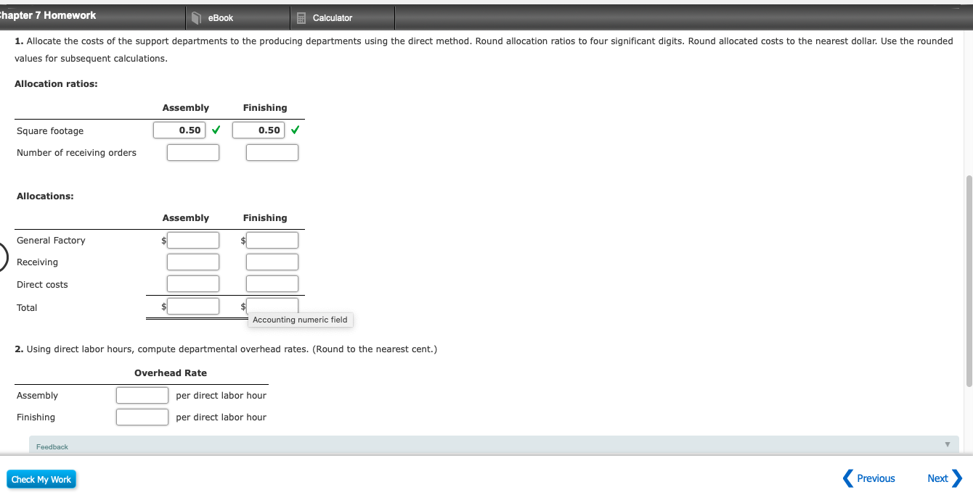Click the Overhead Rate column header
This screenshot has height=495, width=973.
tap(171, 373)
